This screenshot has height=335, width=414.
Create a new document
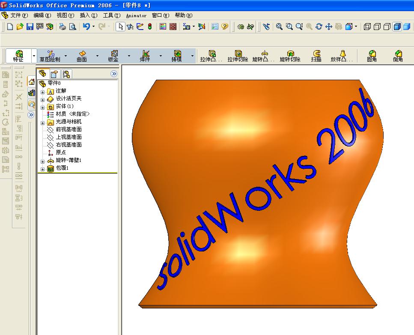[10, 27]
